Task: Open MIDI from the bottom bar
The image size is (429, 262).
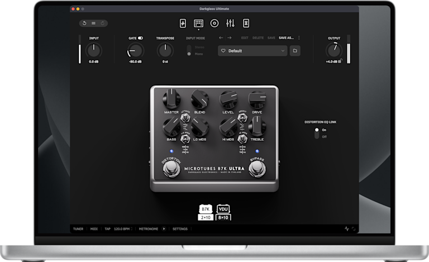Action: click(94, 228)
